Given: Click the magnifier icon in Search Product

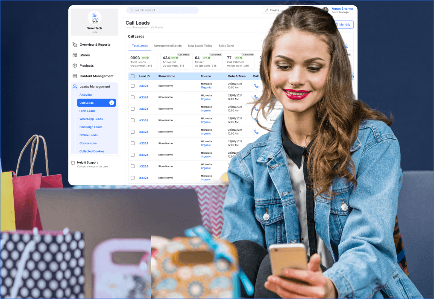Looking at the screenshot, I should [131, 10].
